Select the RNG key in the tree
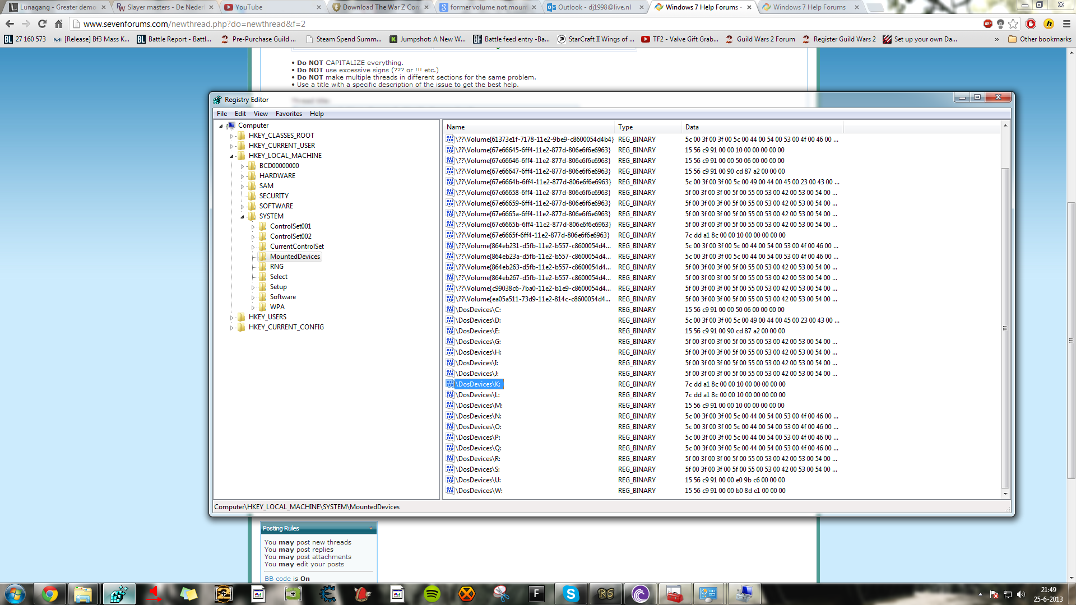Viewport: 1076px width, 605px height. tap(276, 267)
